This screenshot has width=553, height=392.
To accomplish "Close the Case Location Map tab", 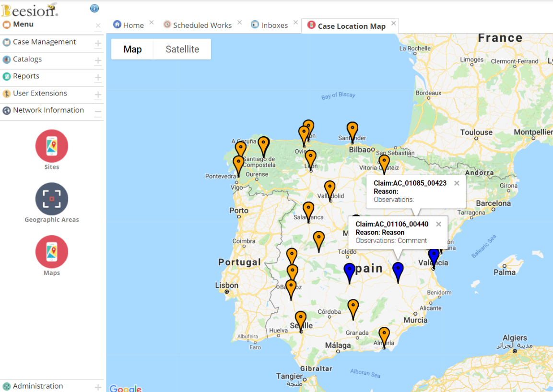I will click(394, 23).
